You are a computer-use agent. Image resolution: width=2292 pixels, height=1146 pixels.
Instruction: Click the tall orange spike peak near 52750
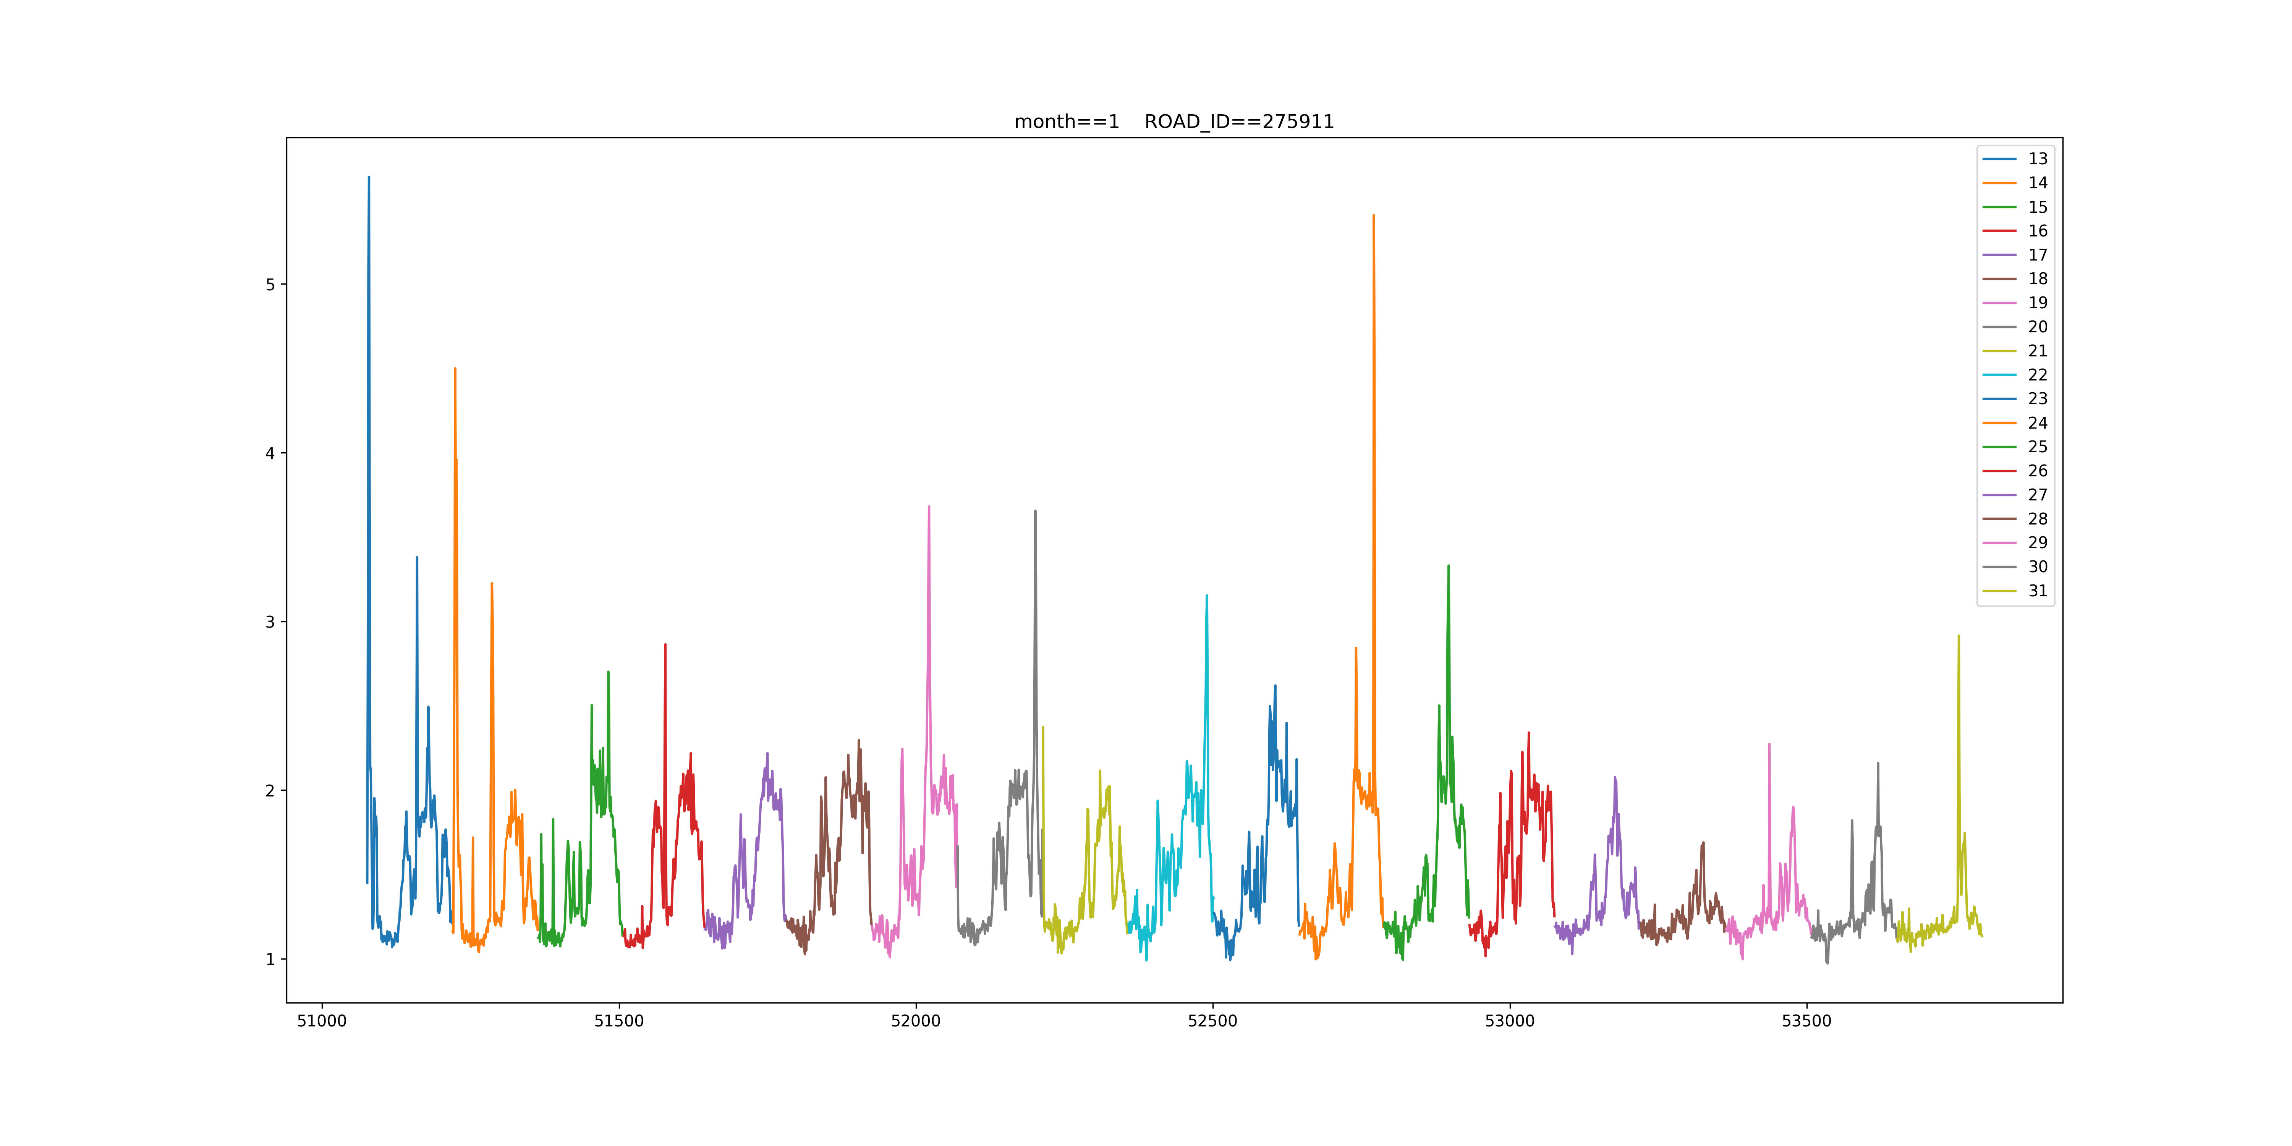(1374, 216)
